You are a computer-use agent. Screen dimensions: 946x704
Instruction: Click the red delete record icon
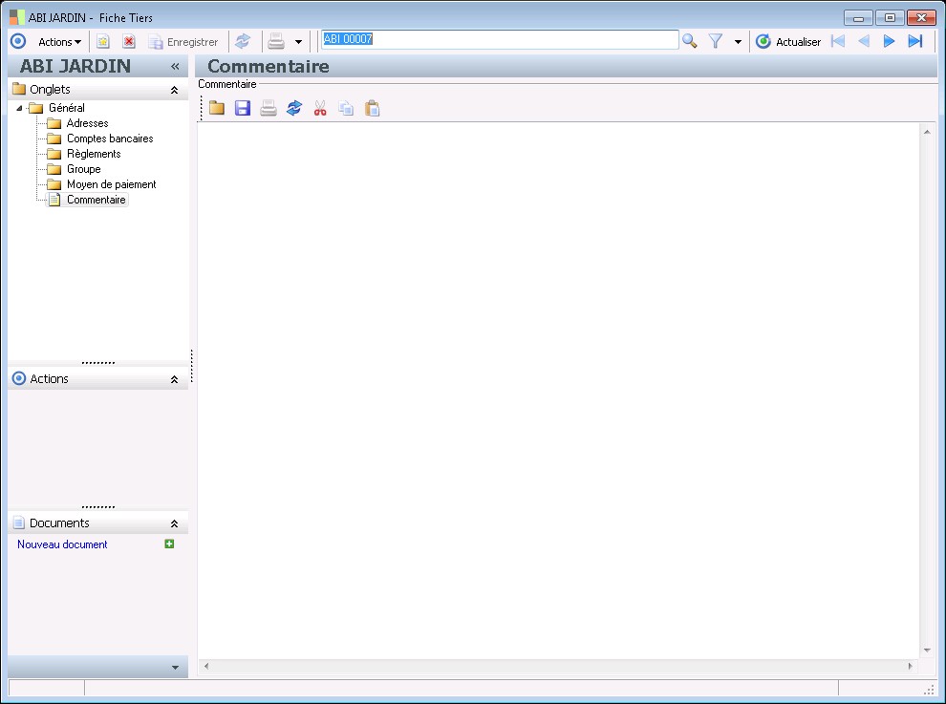(x=128, y=42)
